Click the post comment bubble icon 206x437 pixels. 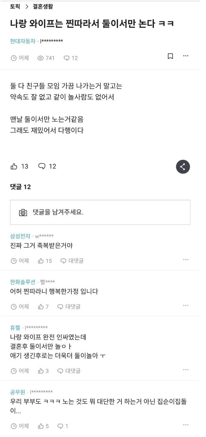42,166
